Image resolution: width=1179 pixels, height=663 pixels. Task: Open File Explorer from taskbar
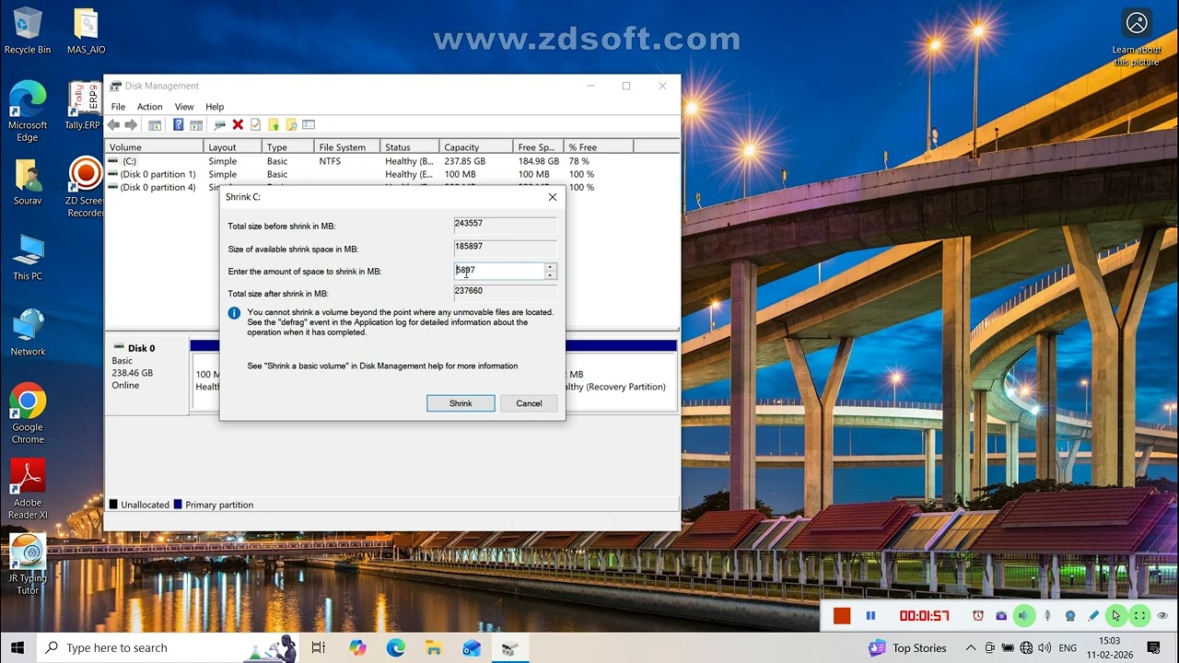434,647
